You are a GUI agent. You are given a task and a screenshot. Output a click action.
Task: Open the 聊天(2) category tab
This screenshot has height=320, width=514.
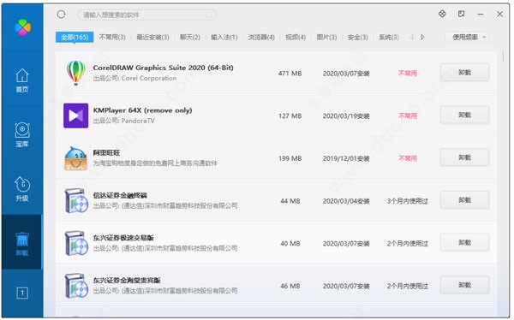[x=190, y=37]
